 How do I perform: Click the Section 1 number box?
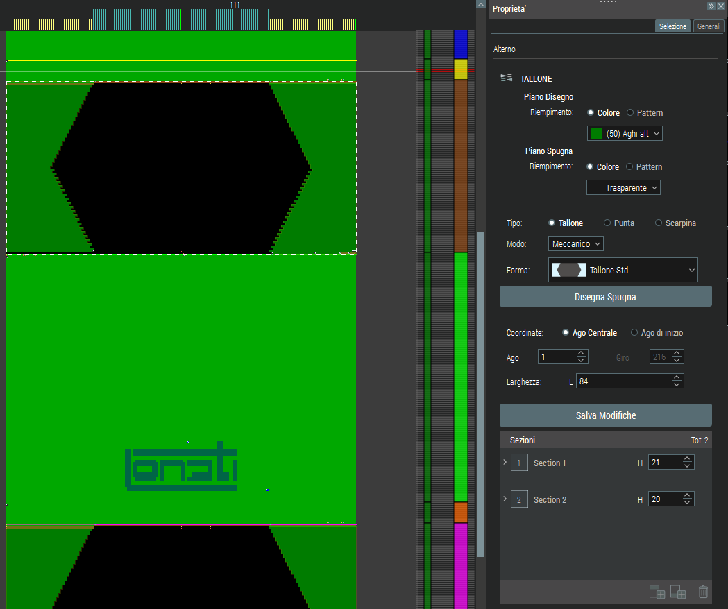click(x=519, y=463)
